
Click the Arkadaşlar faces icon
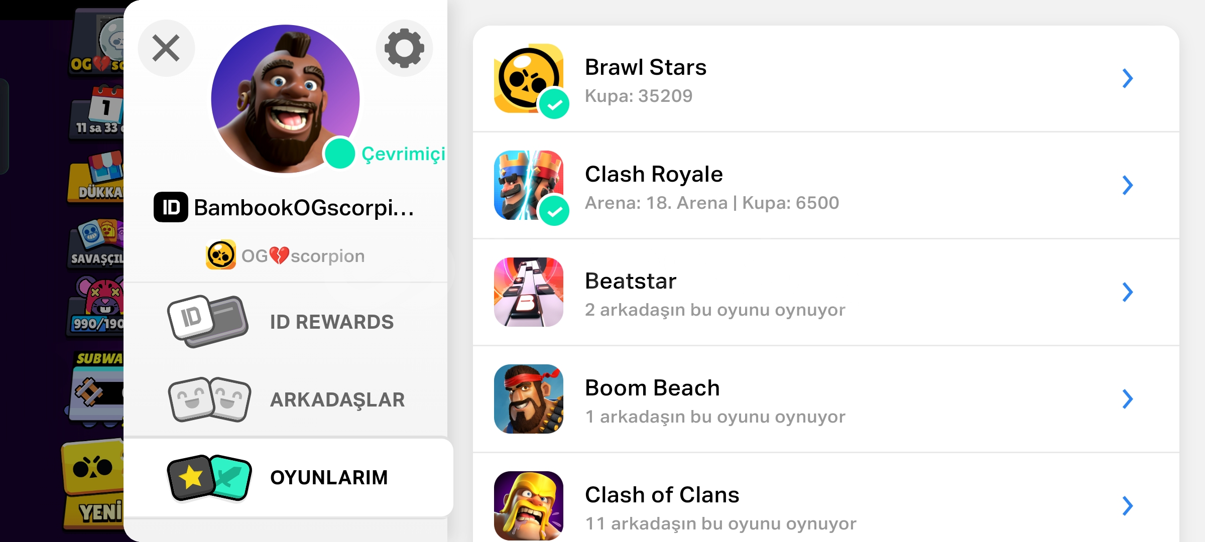click(209, 399)
